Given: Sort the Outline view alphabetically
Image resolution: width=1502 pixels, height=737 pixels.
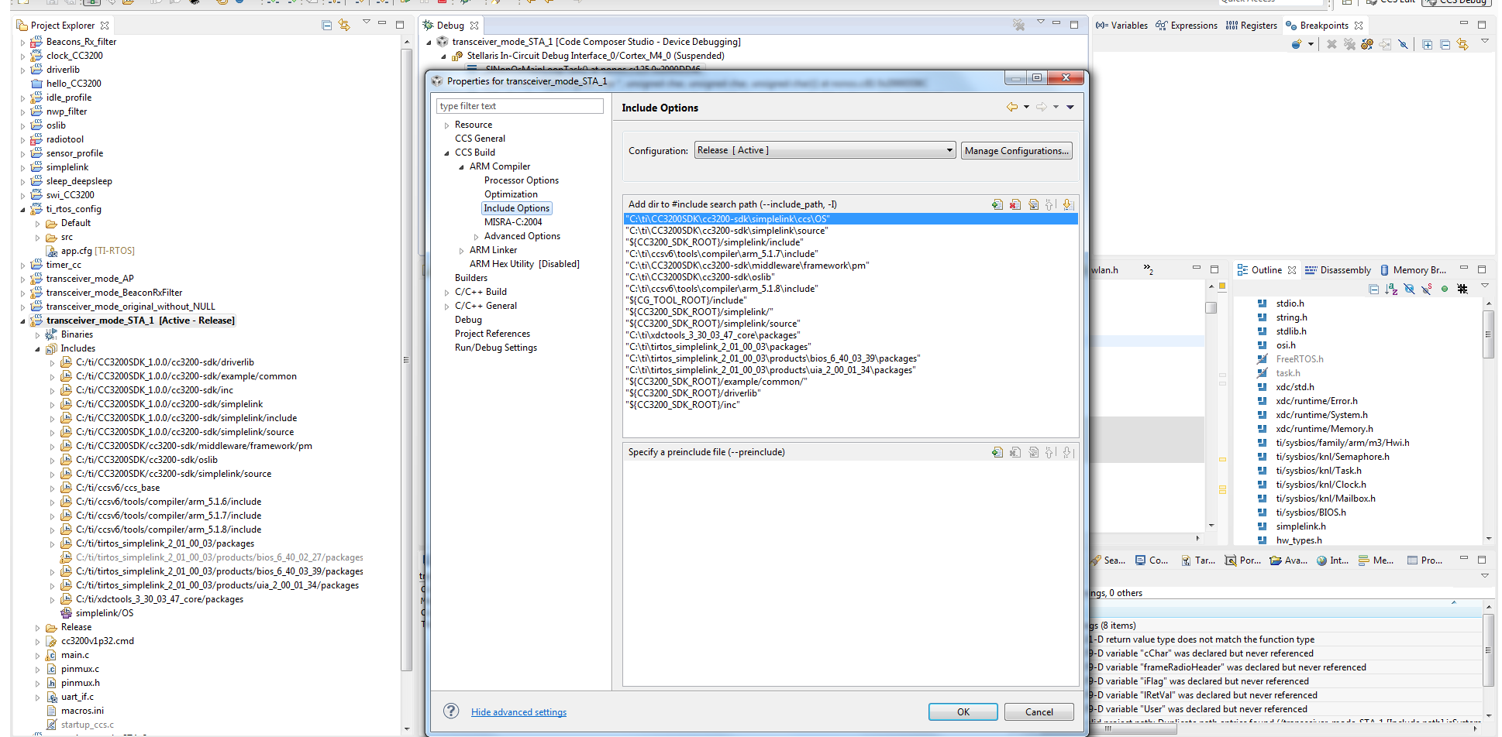Looking at the screenshot, I should coord(1391,289).
